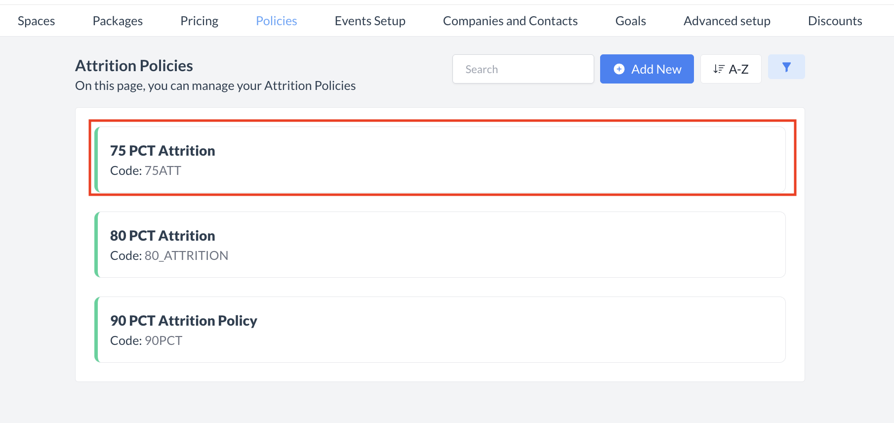Navigate to the Discounts tab

point(835,21)
